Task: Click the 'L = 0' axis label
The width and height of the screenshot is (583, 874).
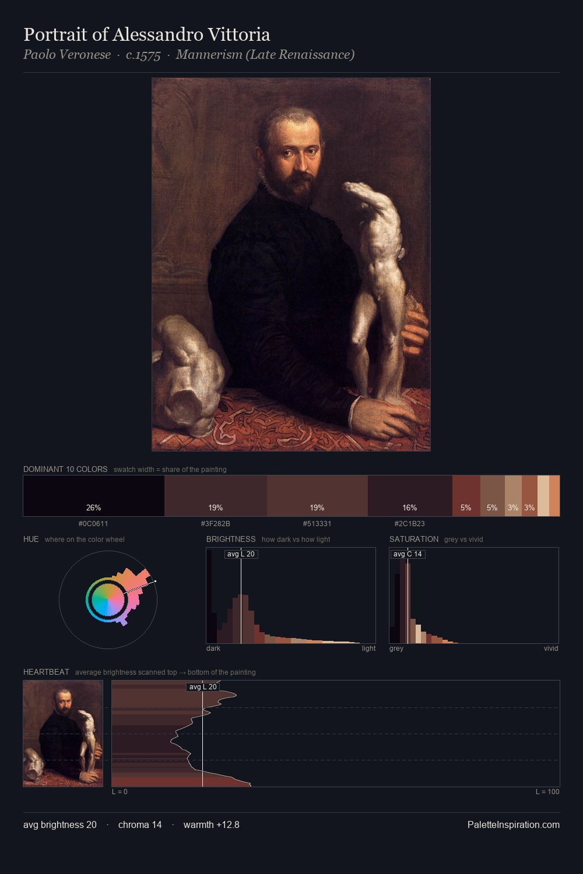Action: click(120, 792)
